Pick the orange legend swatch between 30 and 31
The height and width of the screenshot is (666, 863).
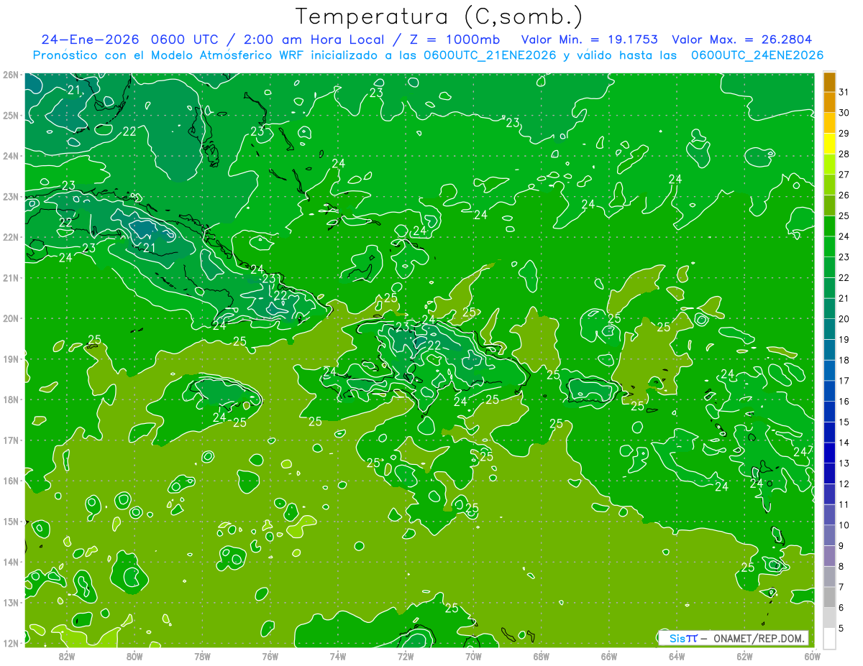(829, 102)
